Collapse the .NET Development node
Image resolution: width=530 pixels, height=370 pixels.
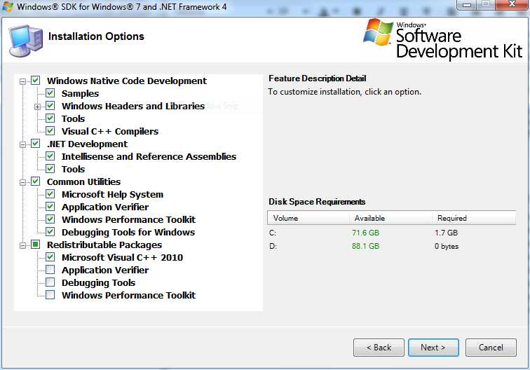[22, 144]
